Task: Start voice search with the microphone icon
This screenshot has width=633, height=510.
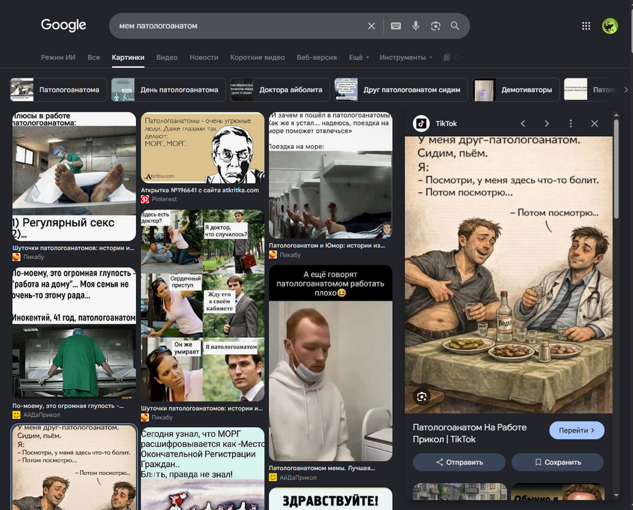Action: 415,26
